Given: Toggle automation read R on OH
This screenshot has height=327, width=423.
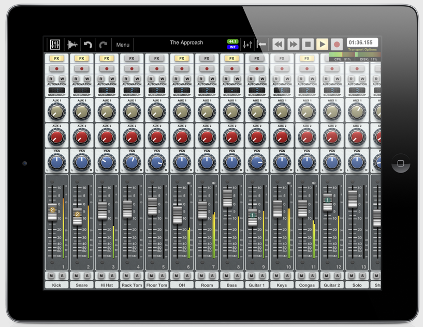Looking at the screenshot, I should [176, 79].
